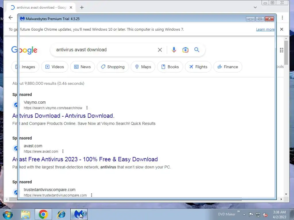294x220 pixels.
Task: Open Windows Explorer from the taskbar
Action: (x=26, y=214)
